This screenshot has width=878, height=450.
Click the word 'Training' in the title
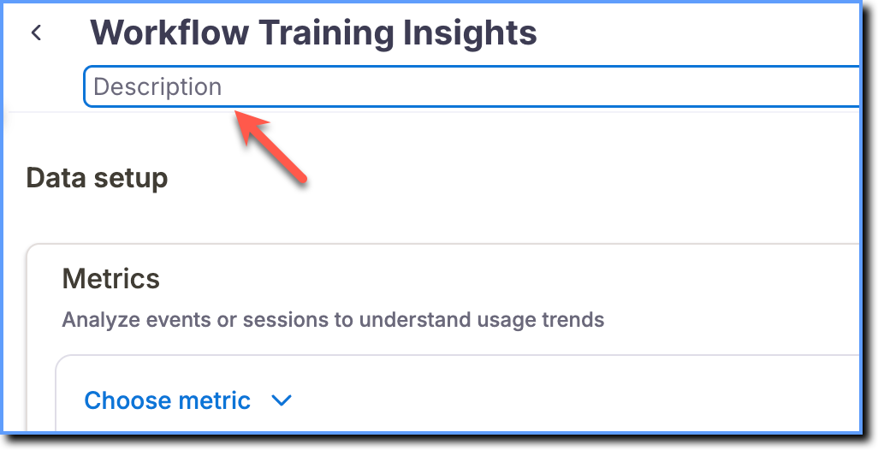(326, 33)
